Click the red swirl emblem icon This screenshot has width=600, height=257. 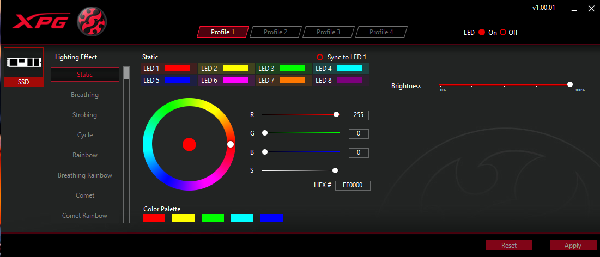tap(92, 21)
